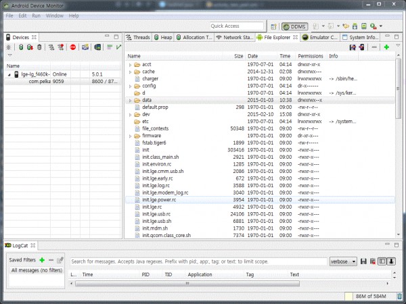
Task: Click the Screen Capture camera icon
Action: (85, 47)
